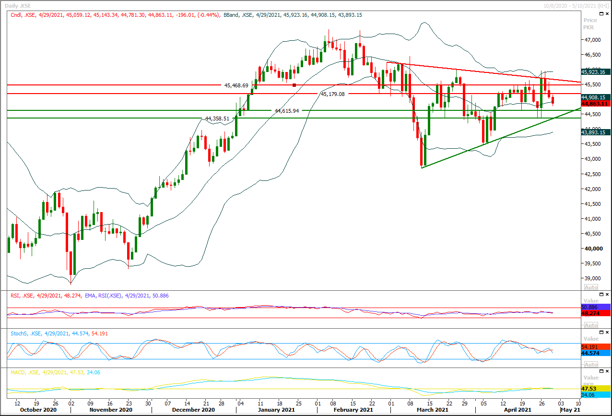The width and height of the screenshot is (612, 416).
Task: Select the Cndl .KSE series legend text
Action: point(115,15)
